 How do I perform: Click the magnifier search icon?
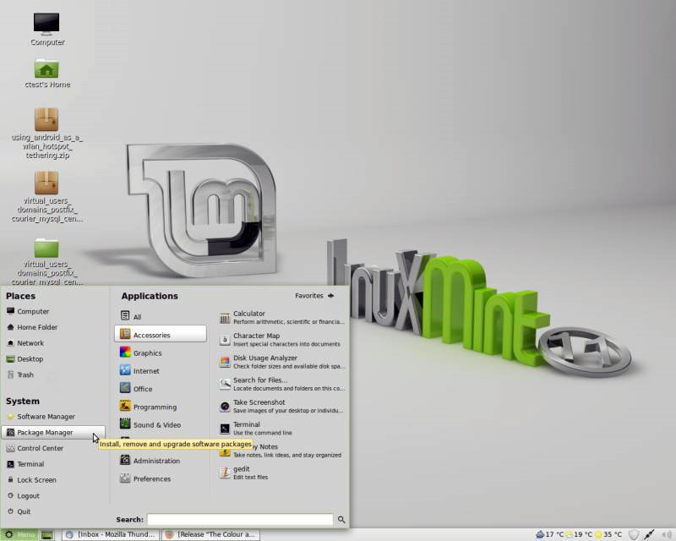[341, 519]
